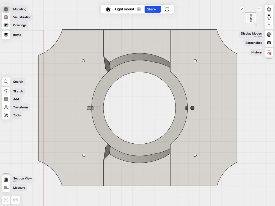Screen dimensions: 275x206
Task: Click the Share button
Action: click(153, 9)
